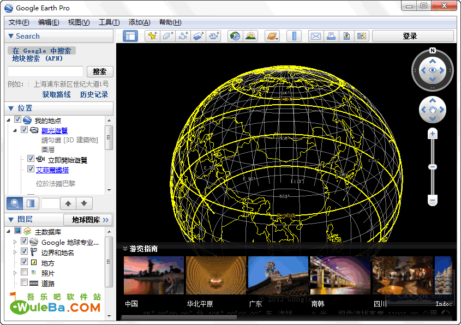Add a polygon with the toolbar icon
The height and width of the screenshot is (325, 461).
click(x=167, y=36)
